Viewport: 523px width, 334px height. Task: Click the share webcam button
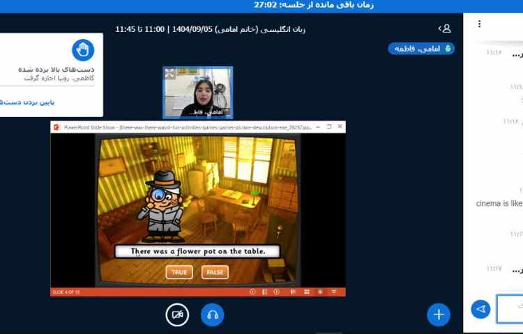coord(177,315)
